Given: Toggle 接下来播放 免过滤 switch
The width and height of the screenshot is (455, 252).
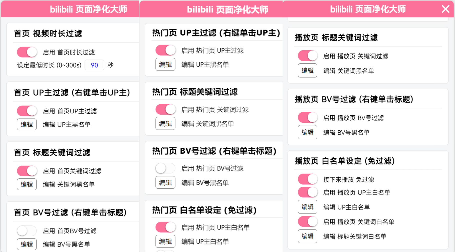Looking at the screenshot, I should (308, 179).
